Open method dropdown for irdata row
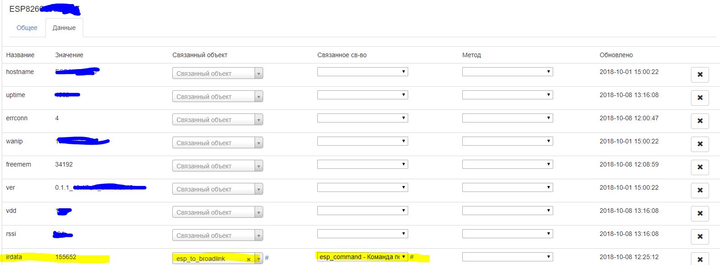This screenshot has height=265, width=720. pos(507,257)
